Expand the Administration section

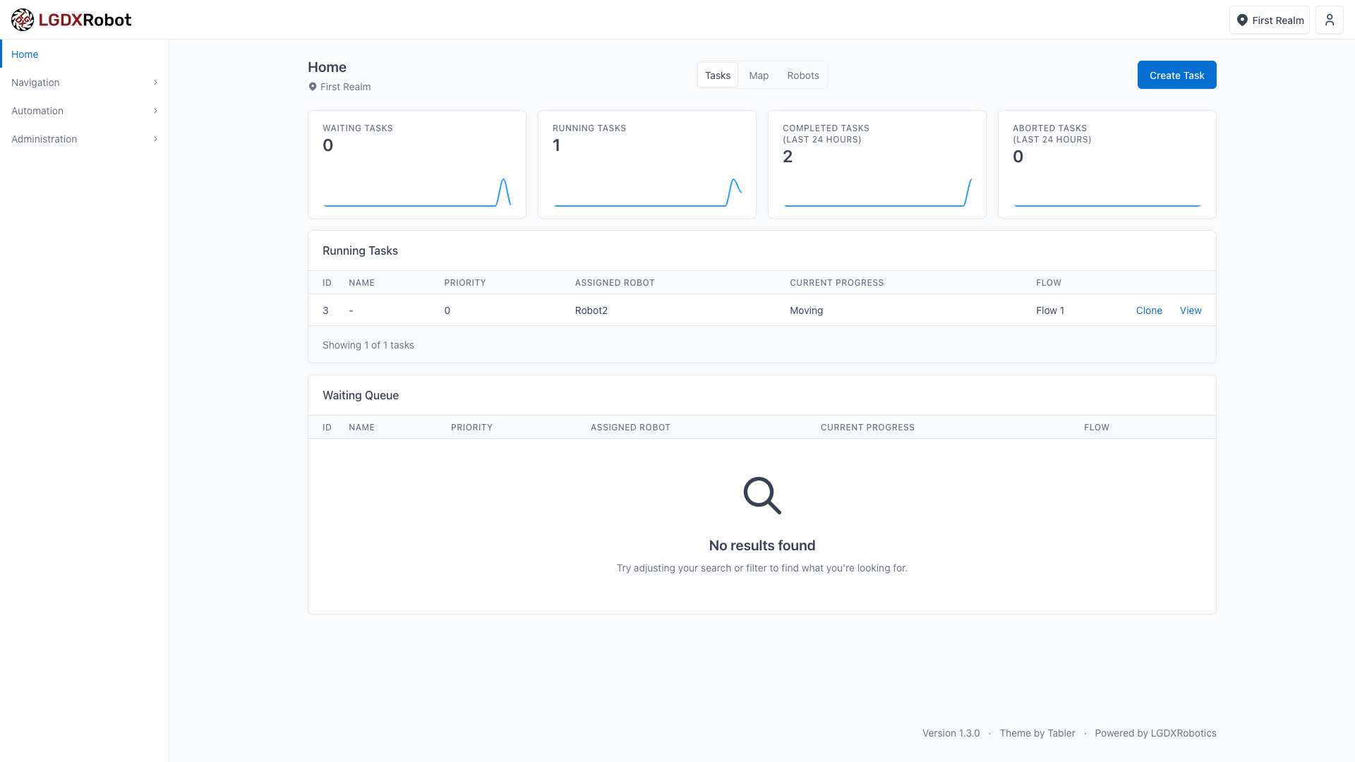coord(84,139)
